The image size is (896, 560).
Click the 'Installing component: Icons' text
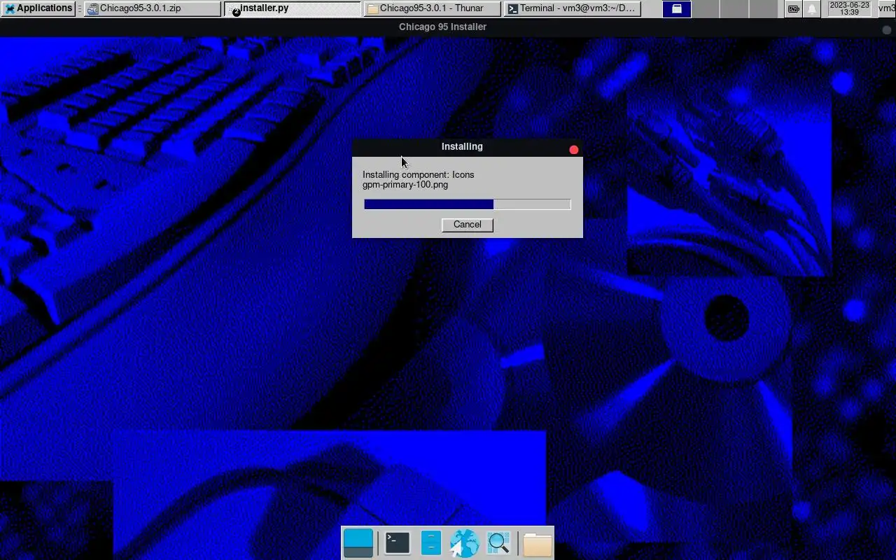click(x=418, y=174)
